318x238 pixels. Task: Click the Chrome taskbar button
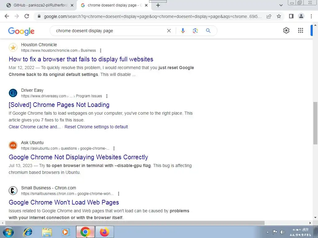[85, 232]
